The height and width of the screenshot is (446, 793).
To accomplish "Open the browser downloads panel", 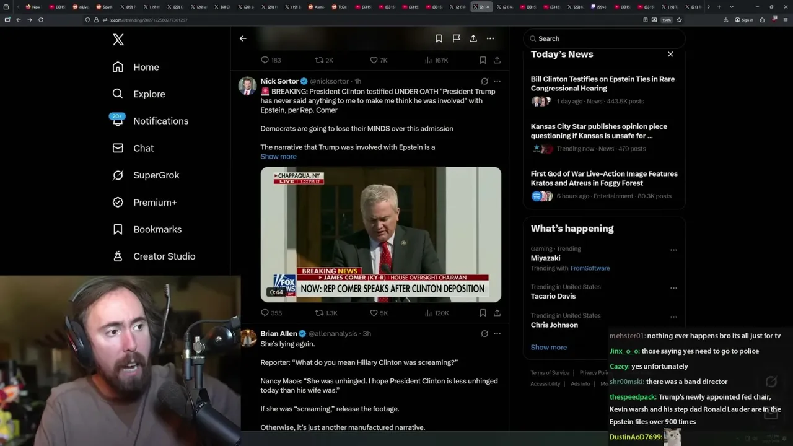I will click(726, 20).
